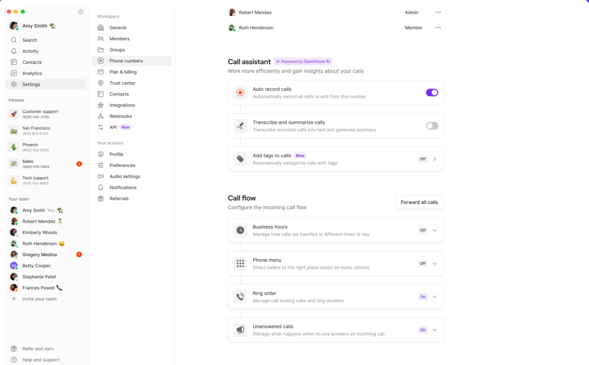Open the San Francisco inbox
Viewport: 589px width, 365px height.
tap(46, 131)
